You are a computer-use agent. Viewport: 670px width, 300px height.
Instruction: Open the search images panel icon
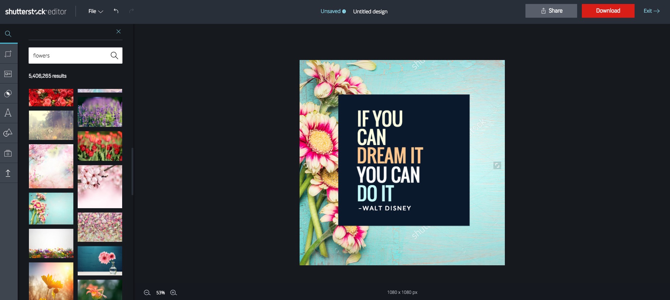click(x=8, y=34)
